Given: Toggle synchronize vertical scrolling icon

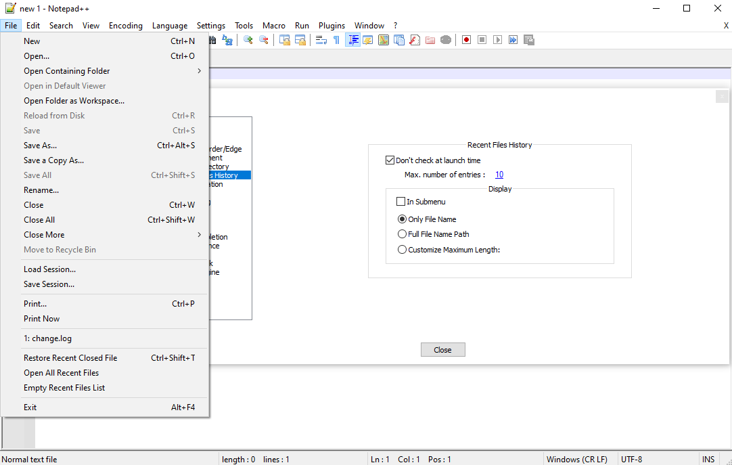Looking at the screenshot, I should (285, 40).
